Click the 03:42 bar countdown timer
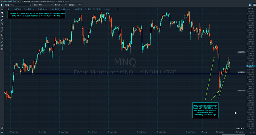 pyautogui.click(x=239, y=129)
